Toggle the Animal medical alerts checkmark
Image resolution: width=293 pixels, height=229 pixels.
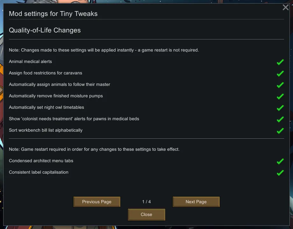tap(280, 62)
